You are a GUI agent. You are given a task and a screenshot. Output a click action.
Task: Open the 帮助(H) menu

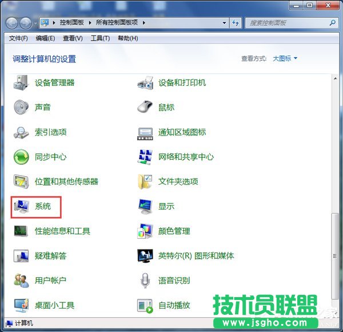(x=128, y=38)
